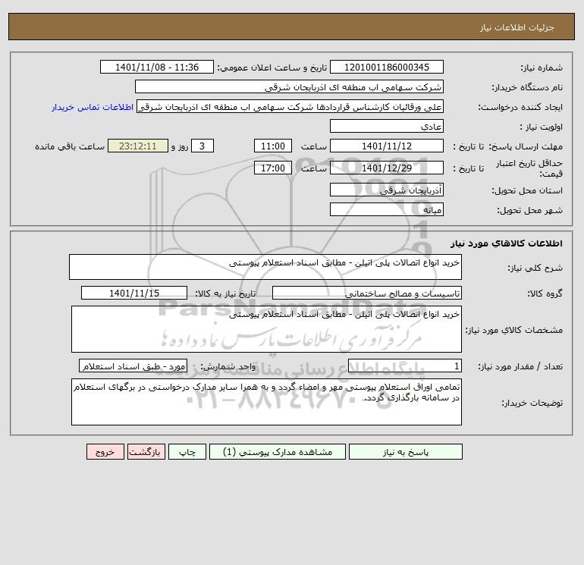This screenshot has width=584, height=565.
Task: Click the ساعت باقی مانده text
Action: (70, 146)
